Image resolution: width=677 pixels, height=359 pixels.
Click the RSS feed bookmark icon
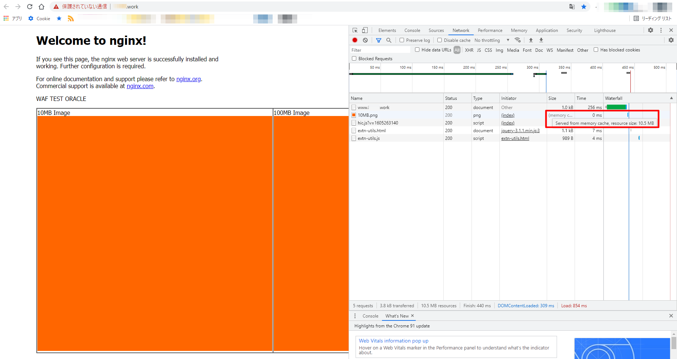click(x=71, y=18)
